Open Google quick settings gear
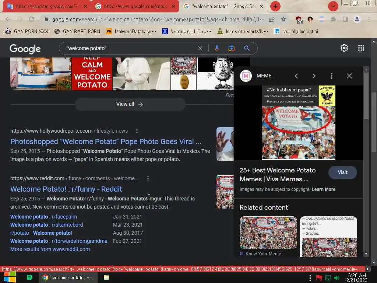377x283 pixels. [344, 48]
